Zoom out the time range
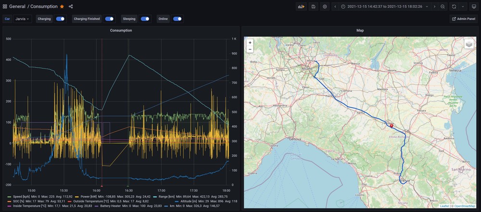 [x=443, y=7]
